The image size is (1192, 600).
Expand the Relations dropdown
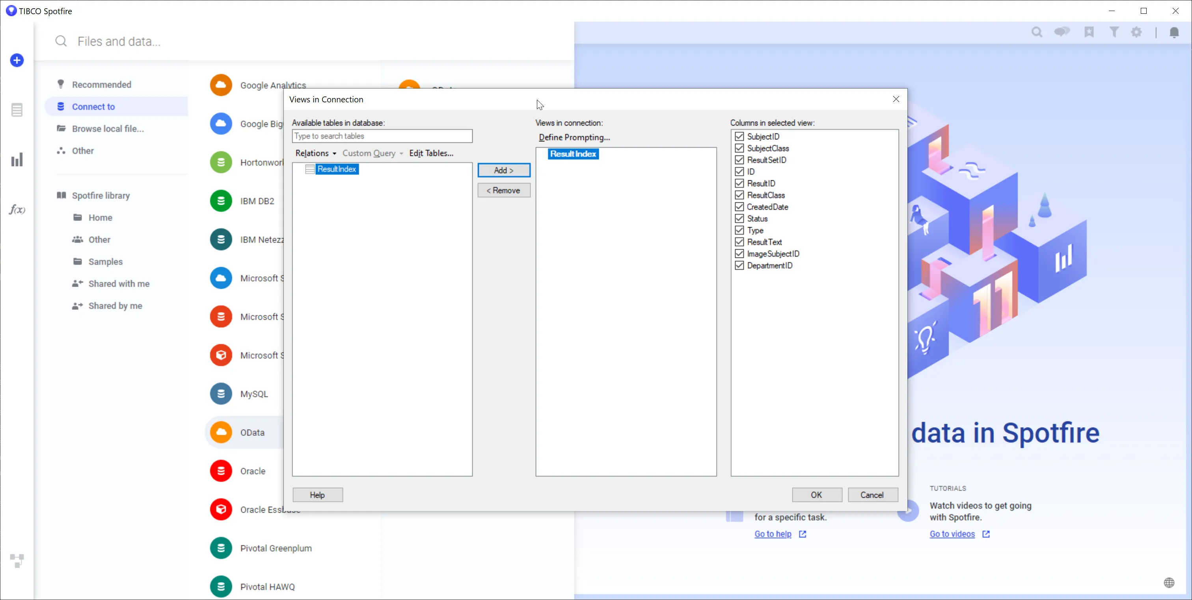(x=316, y=153)
